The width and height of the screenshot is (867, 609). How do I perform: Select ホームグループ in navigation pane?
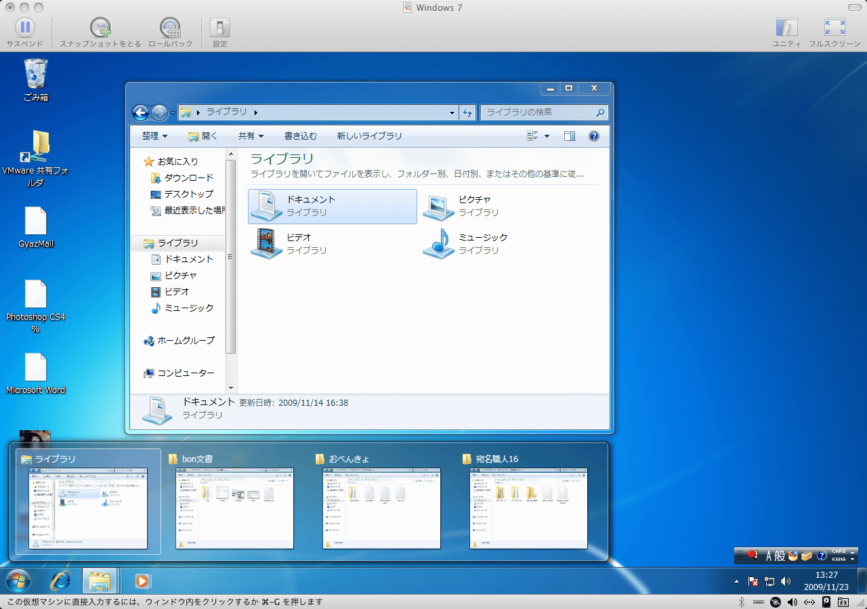tap(179, 340)
